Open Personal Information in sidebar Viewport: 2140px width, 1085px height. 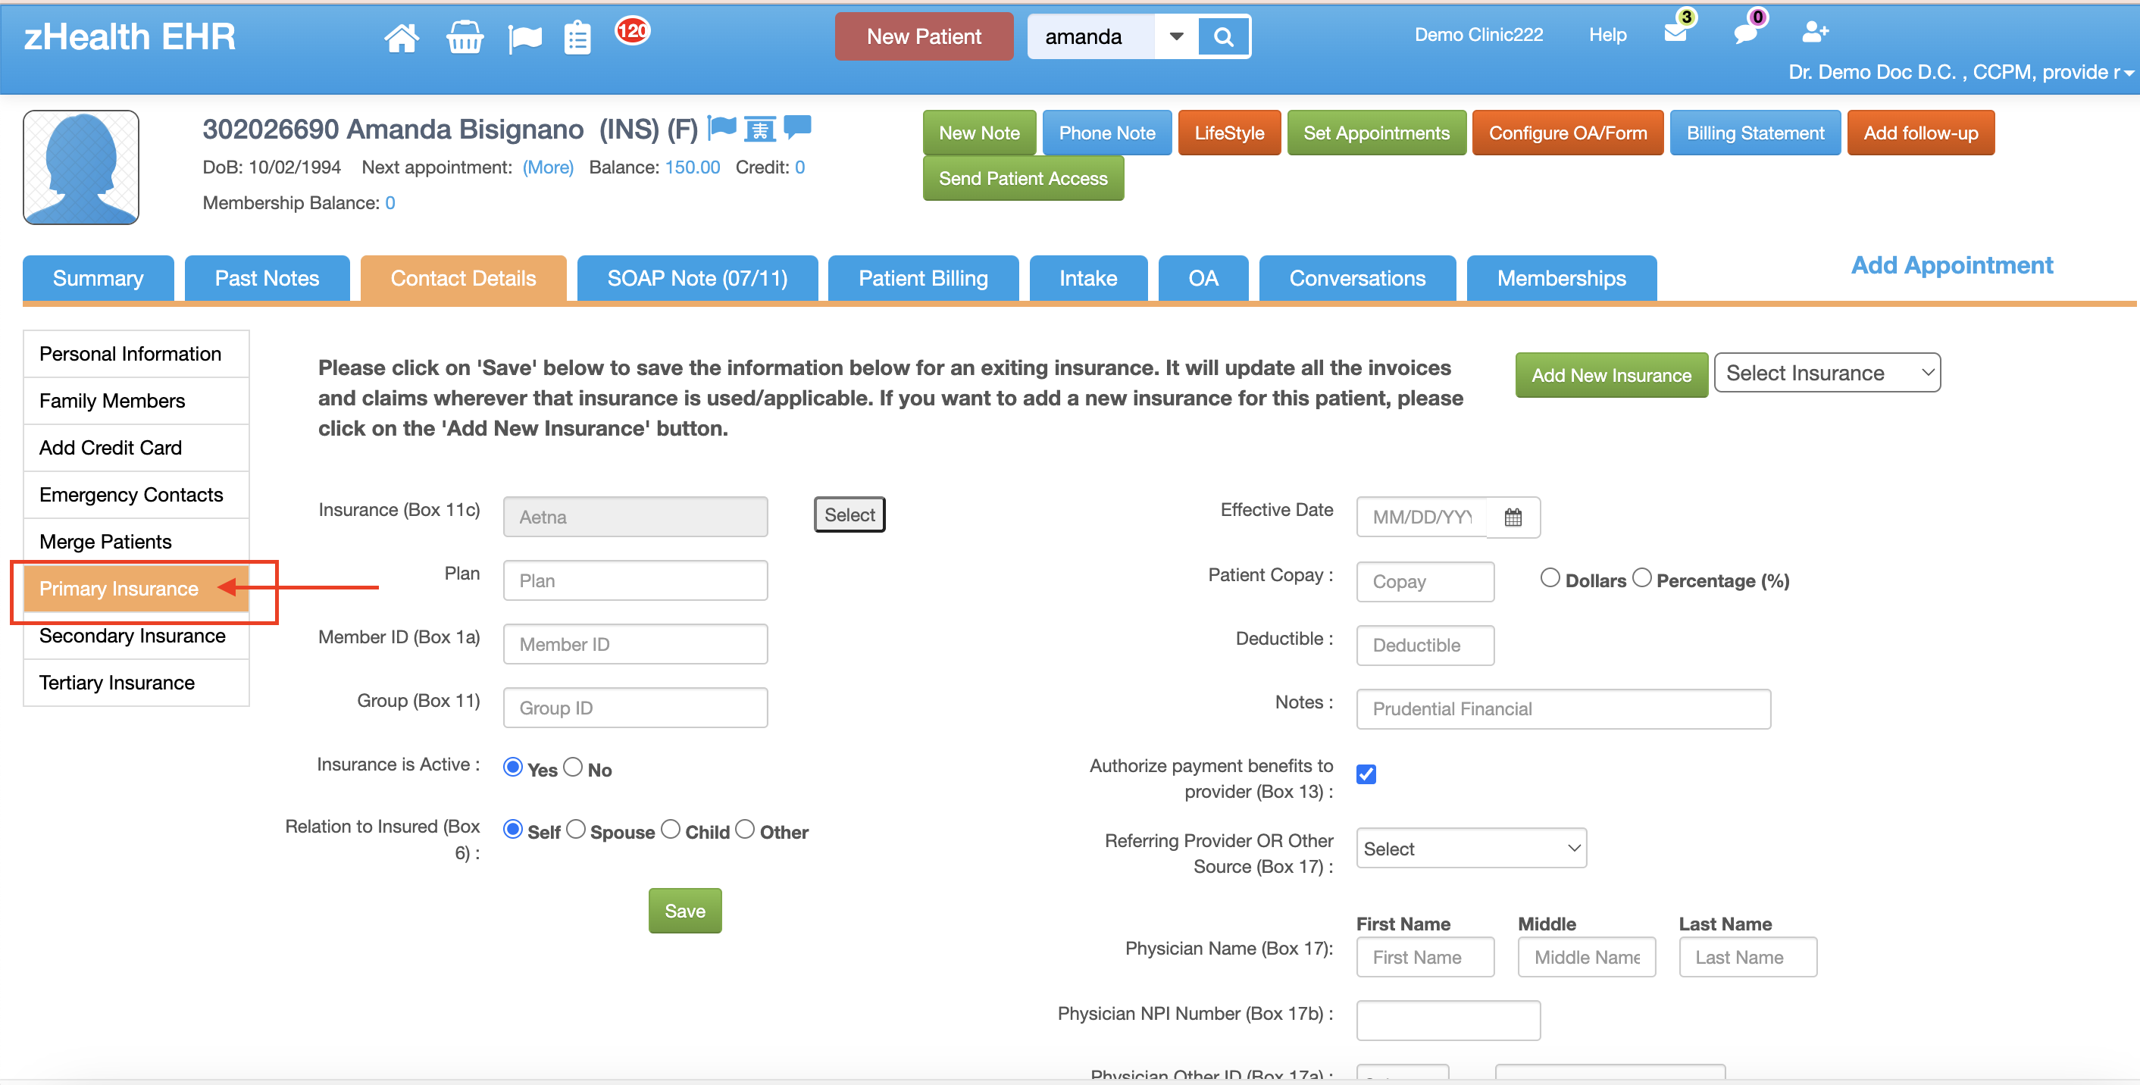[x=136, y=354]
